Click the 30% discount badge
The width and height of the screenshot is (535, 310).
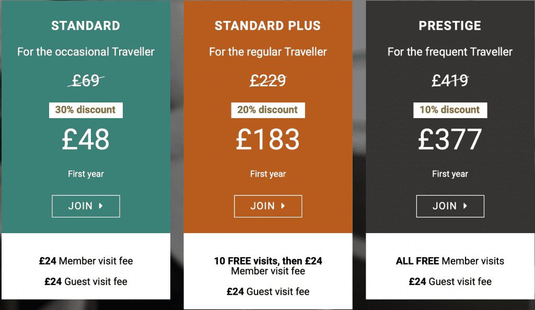[86, 110]
